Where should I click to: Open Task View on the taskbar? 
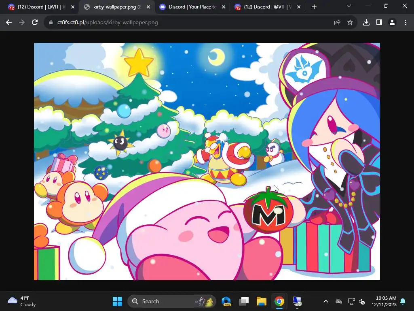click(x=244, y=301)
